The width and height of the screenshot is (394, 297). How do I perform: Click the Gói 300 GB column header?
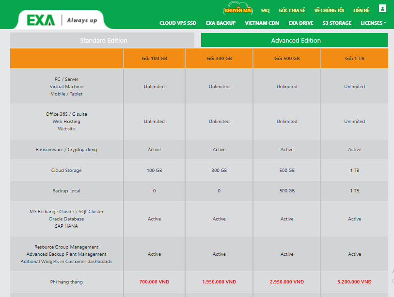tap(219, 58)
